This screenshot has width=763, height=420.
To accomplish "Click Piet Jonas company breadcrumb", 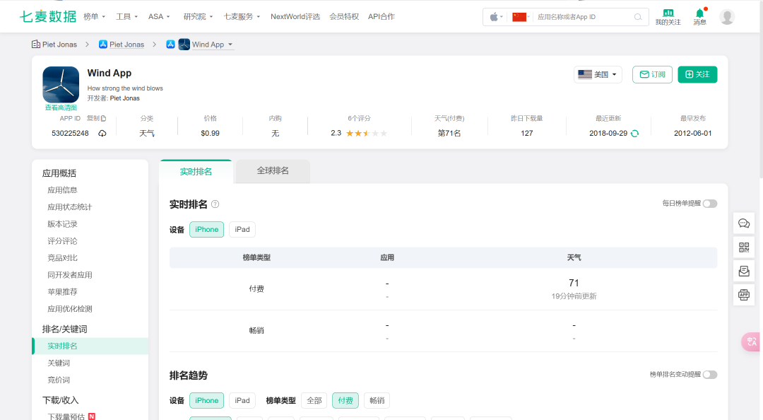I will 54,45.
